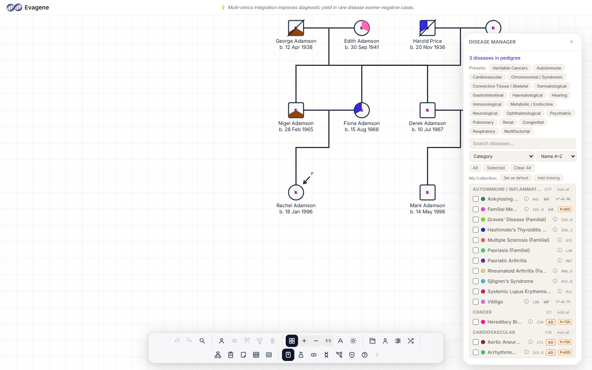Select the Autoimmune preset
This screenshot has width=592, height=370.
coord(549,68)
